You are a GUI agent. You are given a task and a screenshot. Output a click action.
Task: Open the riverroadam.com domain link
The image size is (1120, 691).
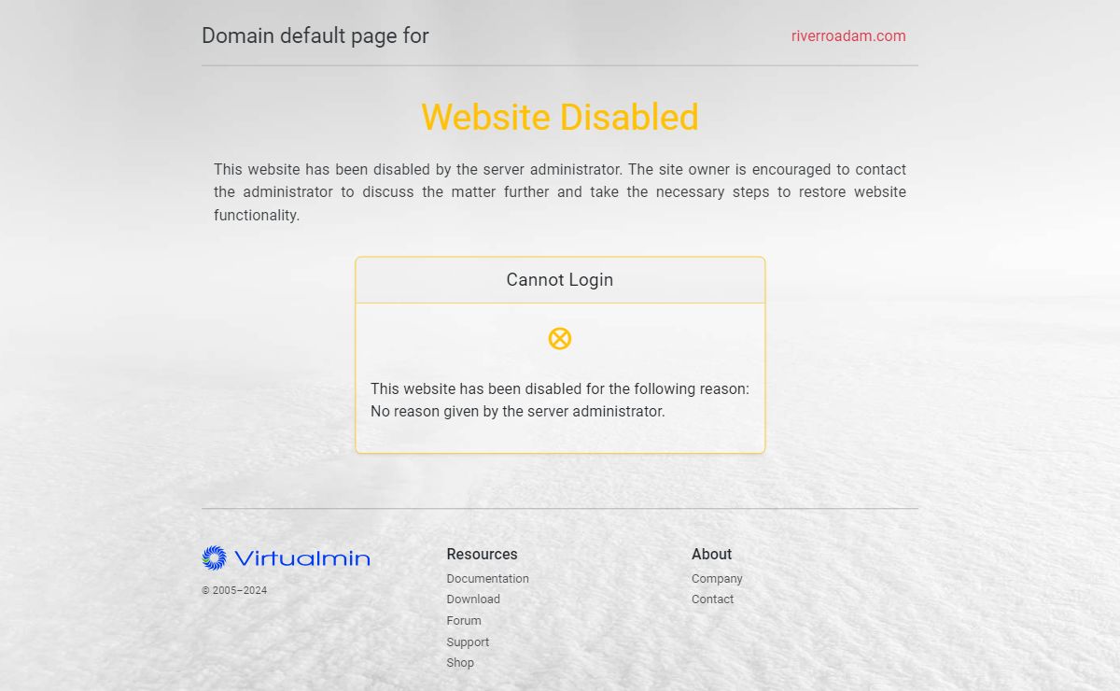848,36
